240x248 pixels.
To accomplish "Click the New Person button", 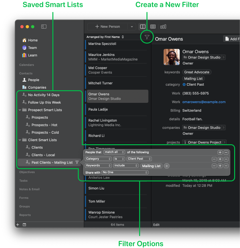I will (x=108, y=27).
